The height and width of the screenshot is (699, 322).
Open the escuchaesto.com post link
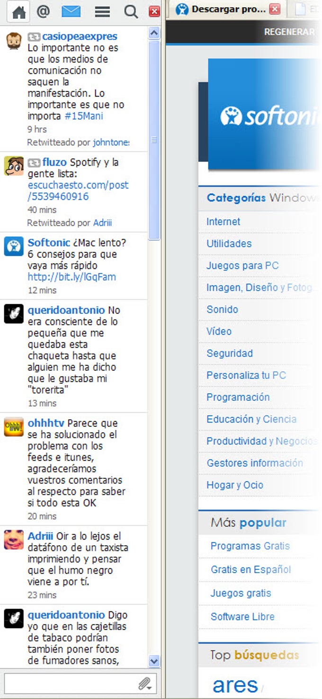click(x=78, y=191)
